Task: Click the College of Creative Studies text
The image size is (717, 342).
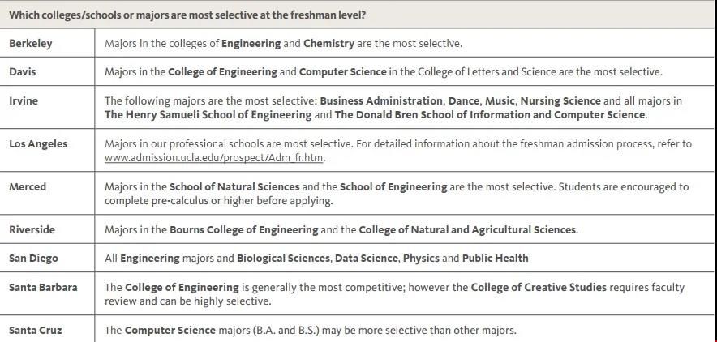Action: tap(539, 287)
